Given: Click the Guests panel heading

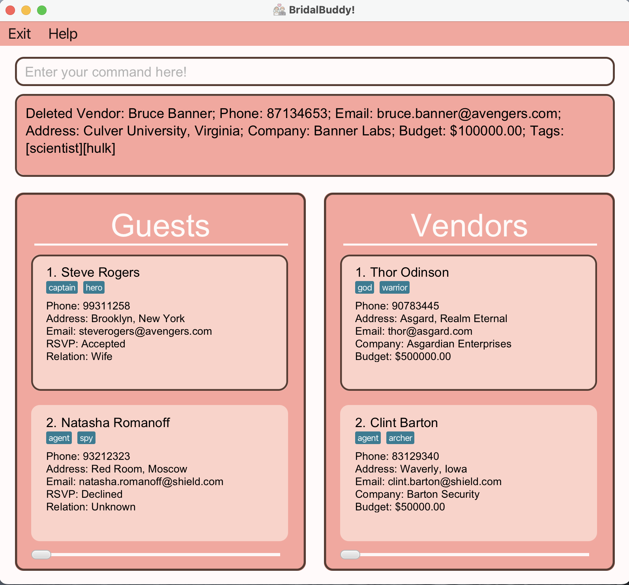Looking at the screenshot, I should coord(160,225).
